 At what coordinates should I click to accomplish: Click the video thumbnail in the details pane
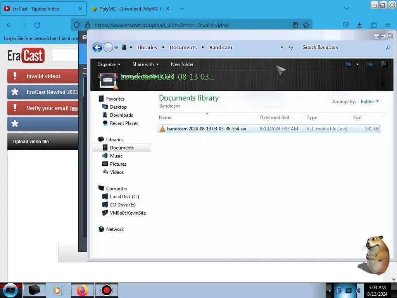coord(108,81)
